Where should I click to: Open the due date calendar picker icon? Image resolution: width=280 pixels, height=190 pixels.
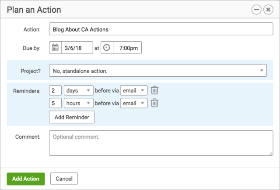click(x=55, y=48)
